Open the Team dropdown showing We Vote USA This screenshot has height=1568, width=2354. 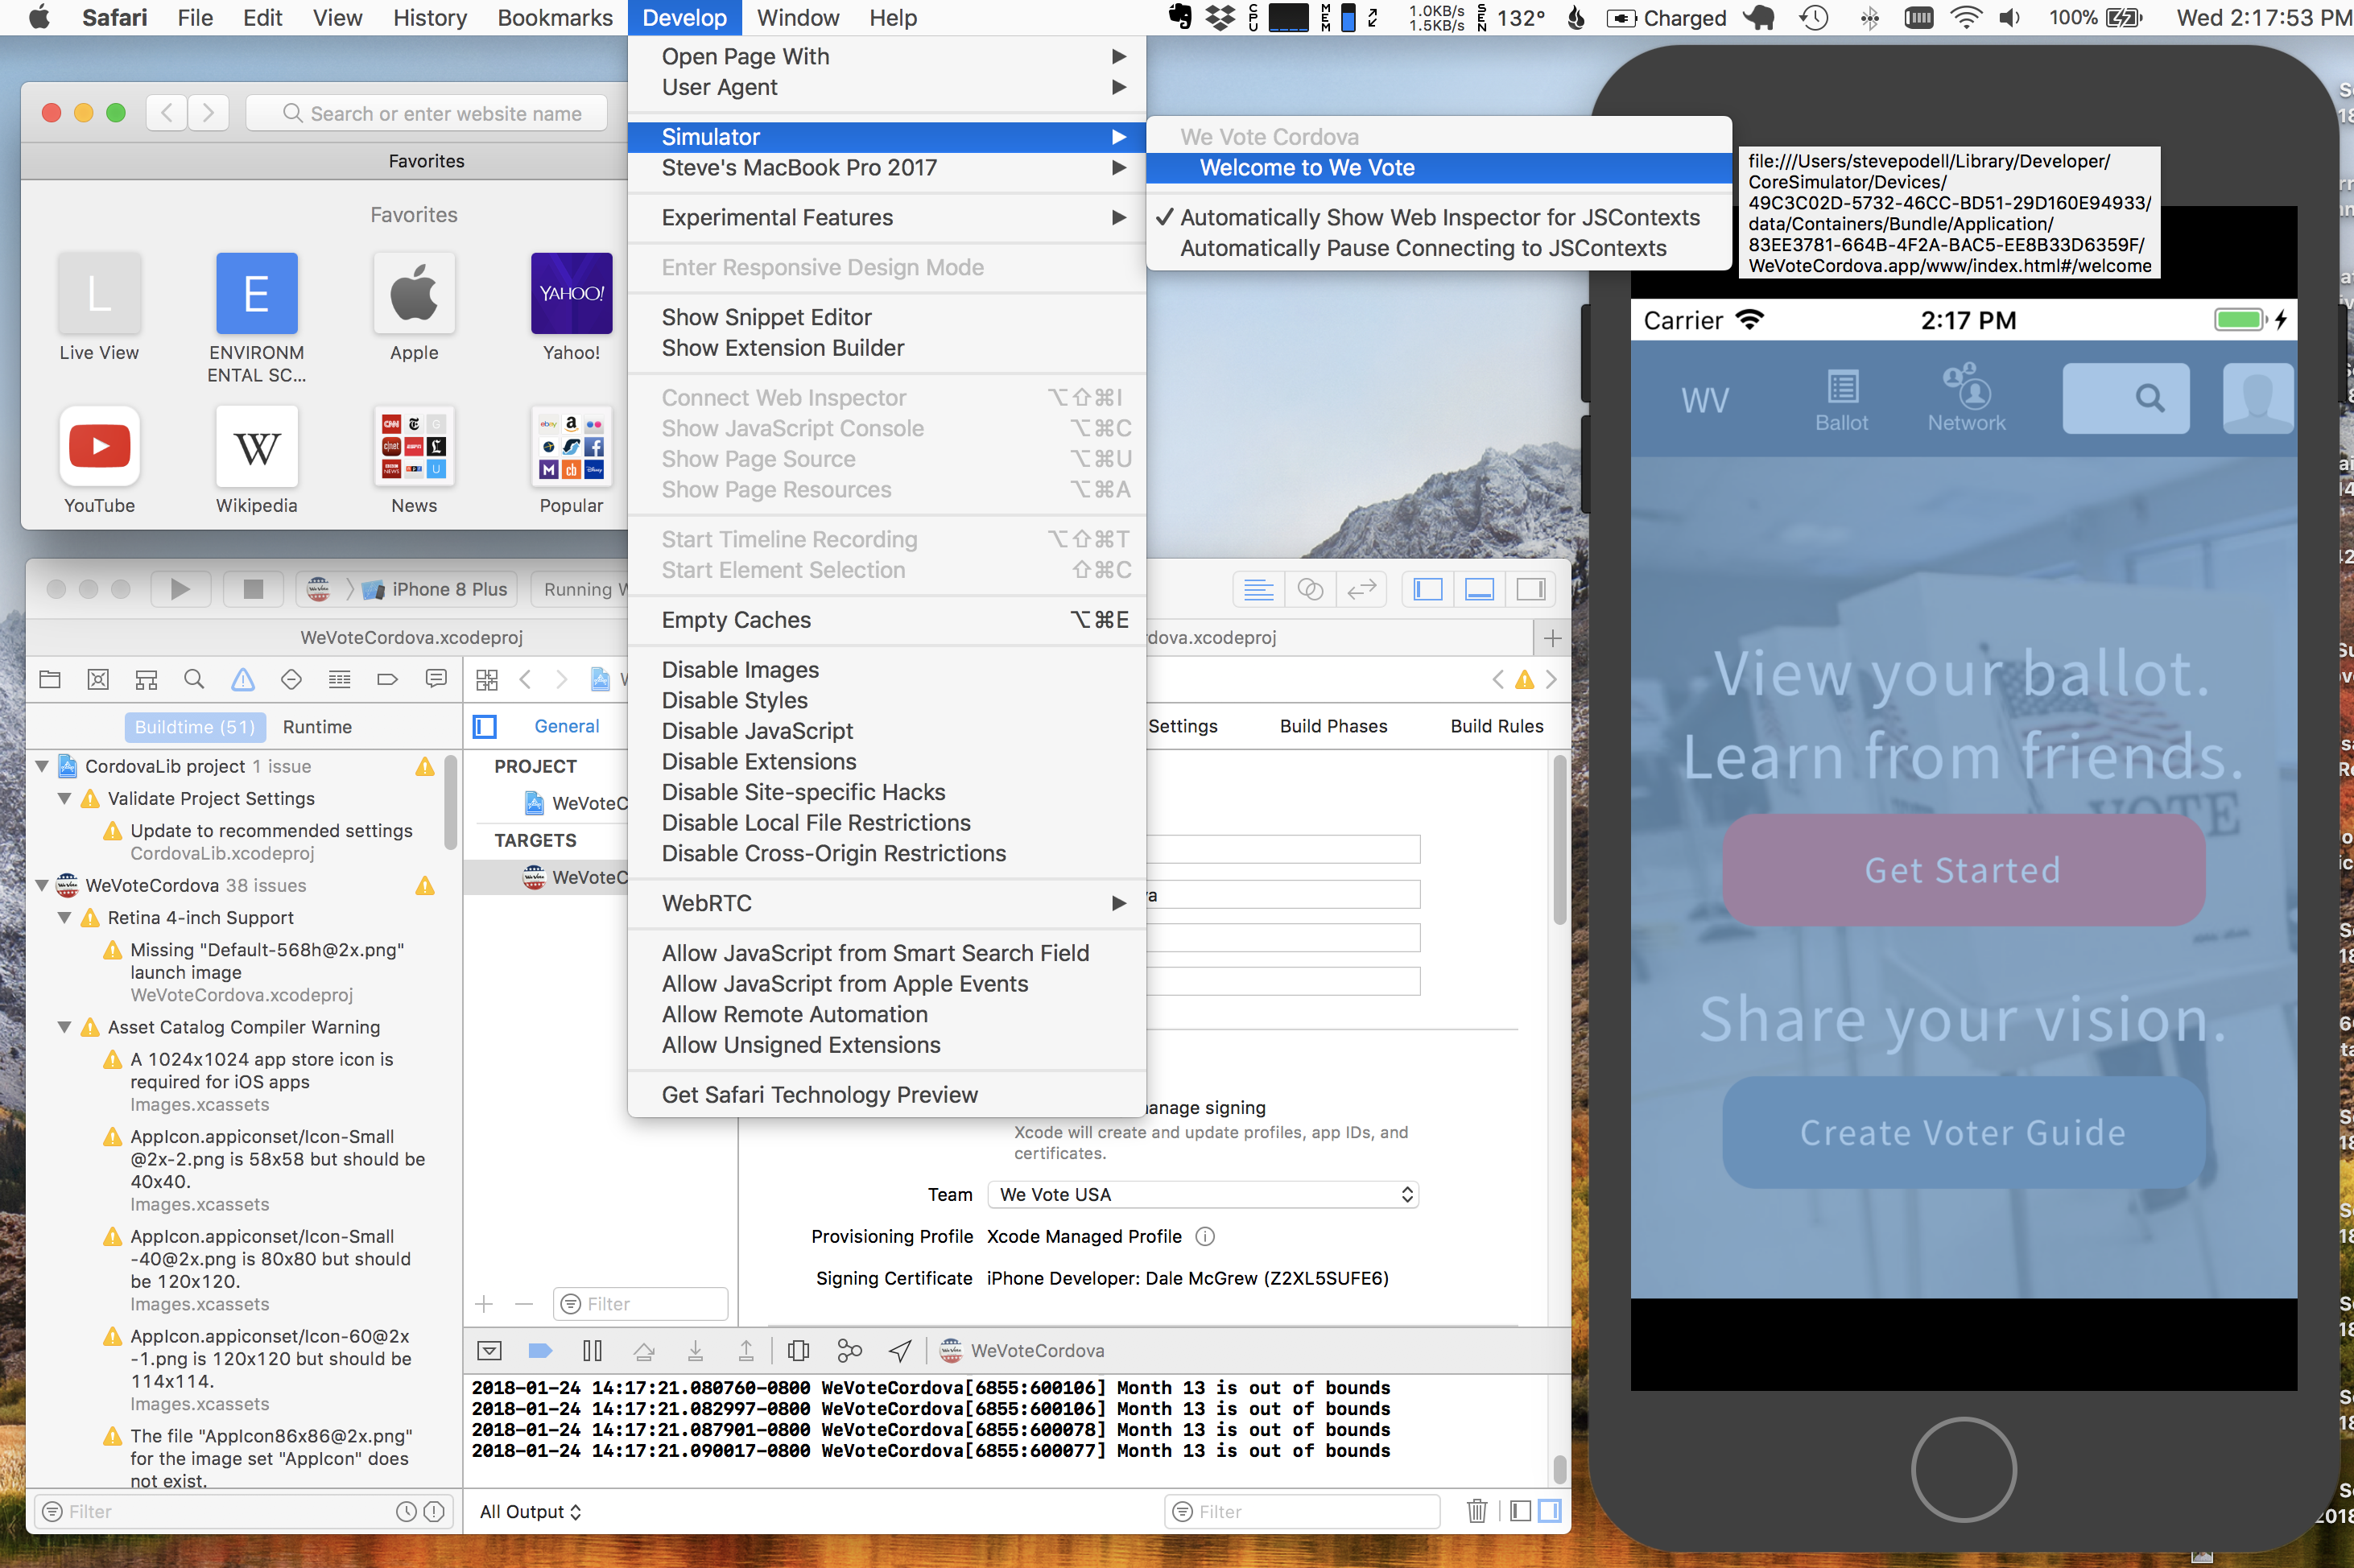(x=1203, y=1194)
